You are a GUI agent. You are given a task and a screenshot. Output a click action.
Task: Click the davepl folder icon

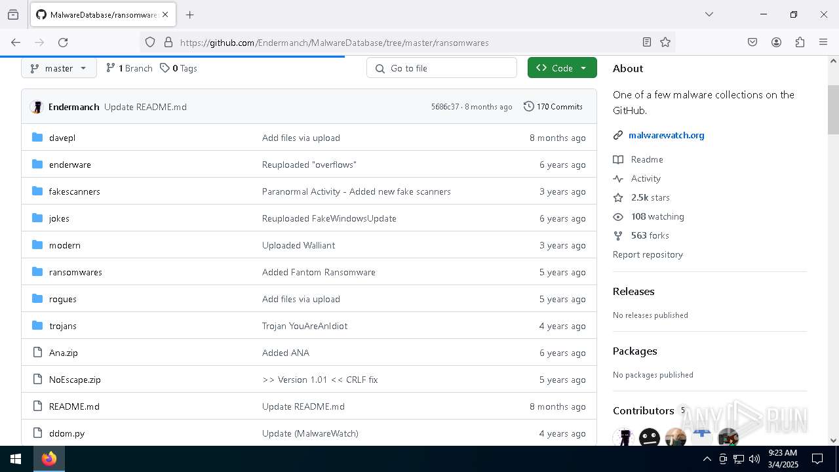point(37,138)
